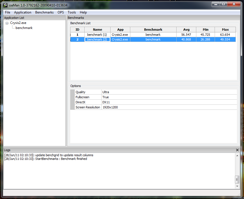Image resolution: width=244 pixels, height=199 pixels.
Task: Collapse the Crysis2.exe tree node
Action: point(7,23)
